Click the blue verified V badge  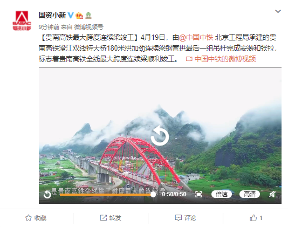coord(71,15)
